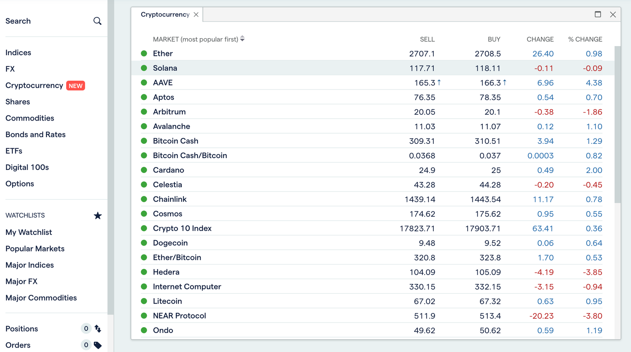Viewport: 631px width, 352px height.
Task: Open Cryptocurrency in the sidebar
Action: [x=34, y=86]
